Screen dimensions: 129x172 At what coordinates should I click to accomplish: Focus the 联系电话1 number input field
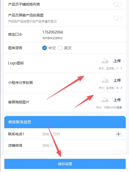[x=77, y=134]
